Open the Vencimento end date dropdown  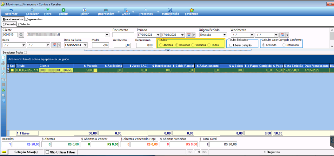[x=276, y=35]
